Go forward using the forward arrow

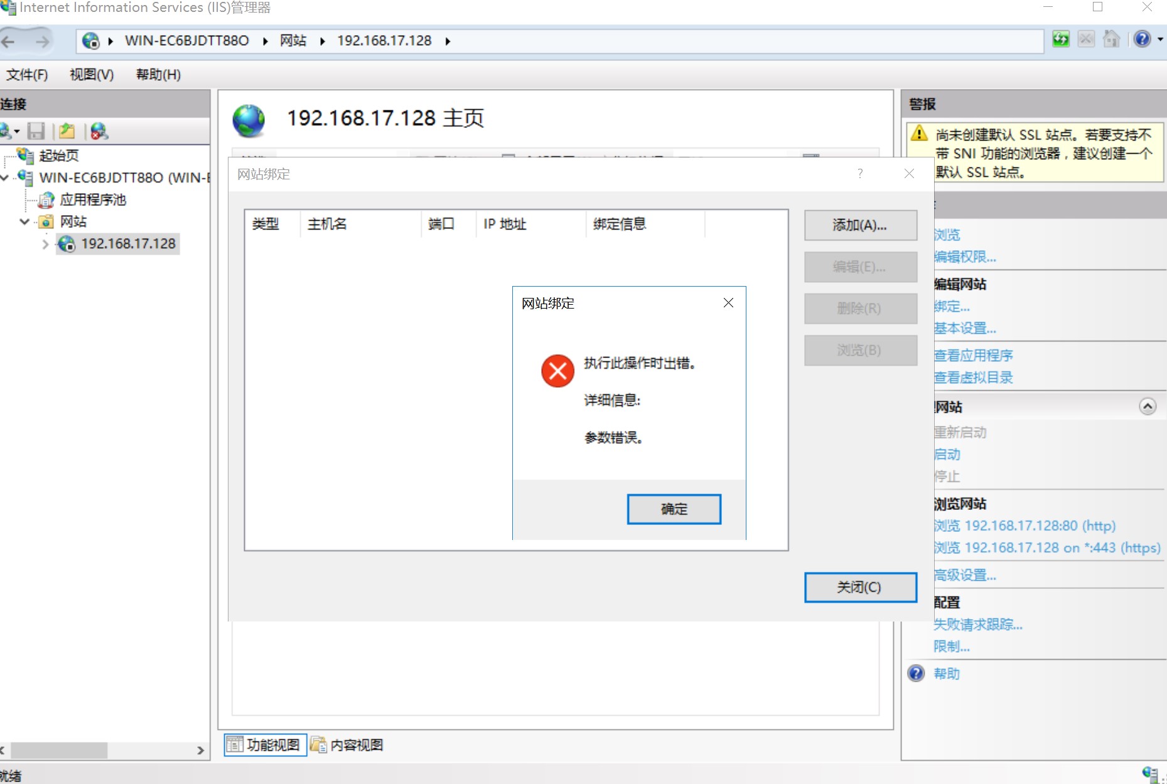42,41
